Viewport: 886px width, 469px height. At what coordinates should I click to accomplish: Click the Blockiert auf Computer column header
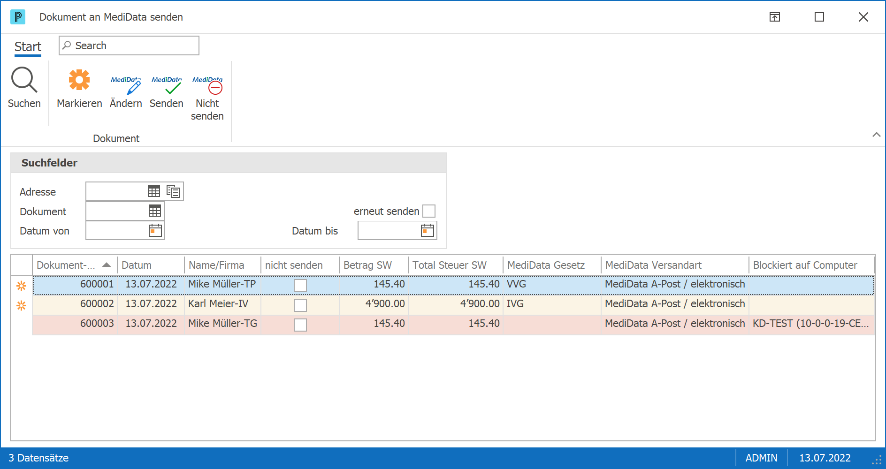811,265
